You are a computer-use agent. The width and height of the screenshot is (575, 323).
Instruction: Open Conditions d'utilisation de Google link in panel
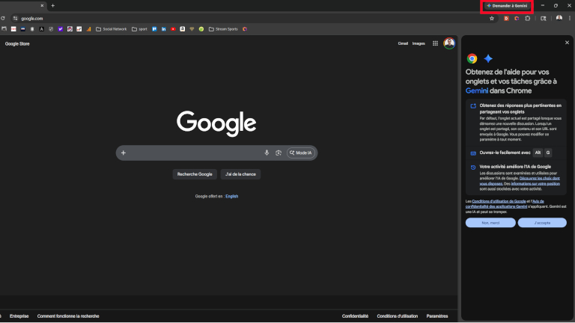[499, 201]
